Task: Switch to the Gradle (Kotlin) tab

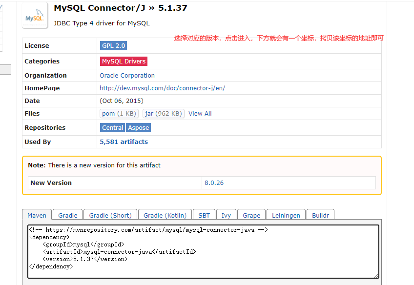Action: (165, 215)
